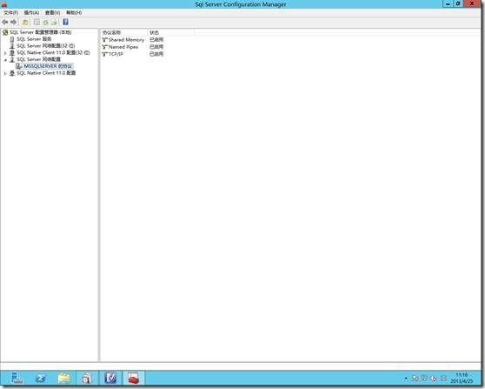Select SQL Native Client 11.0 配置(32 位) node
The width and height of the screenshot is (485, 389).
(x=53, y=53)
